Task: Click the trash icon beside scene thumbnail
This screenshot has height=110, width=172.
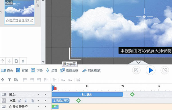Action: tap(38, 6)
